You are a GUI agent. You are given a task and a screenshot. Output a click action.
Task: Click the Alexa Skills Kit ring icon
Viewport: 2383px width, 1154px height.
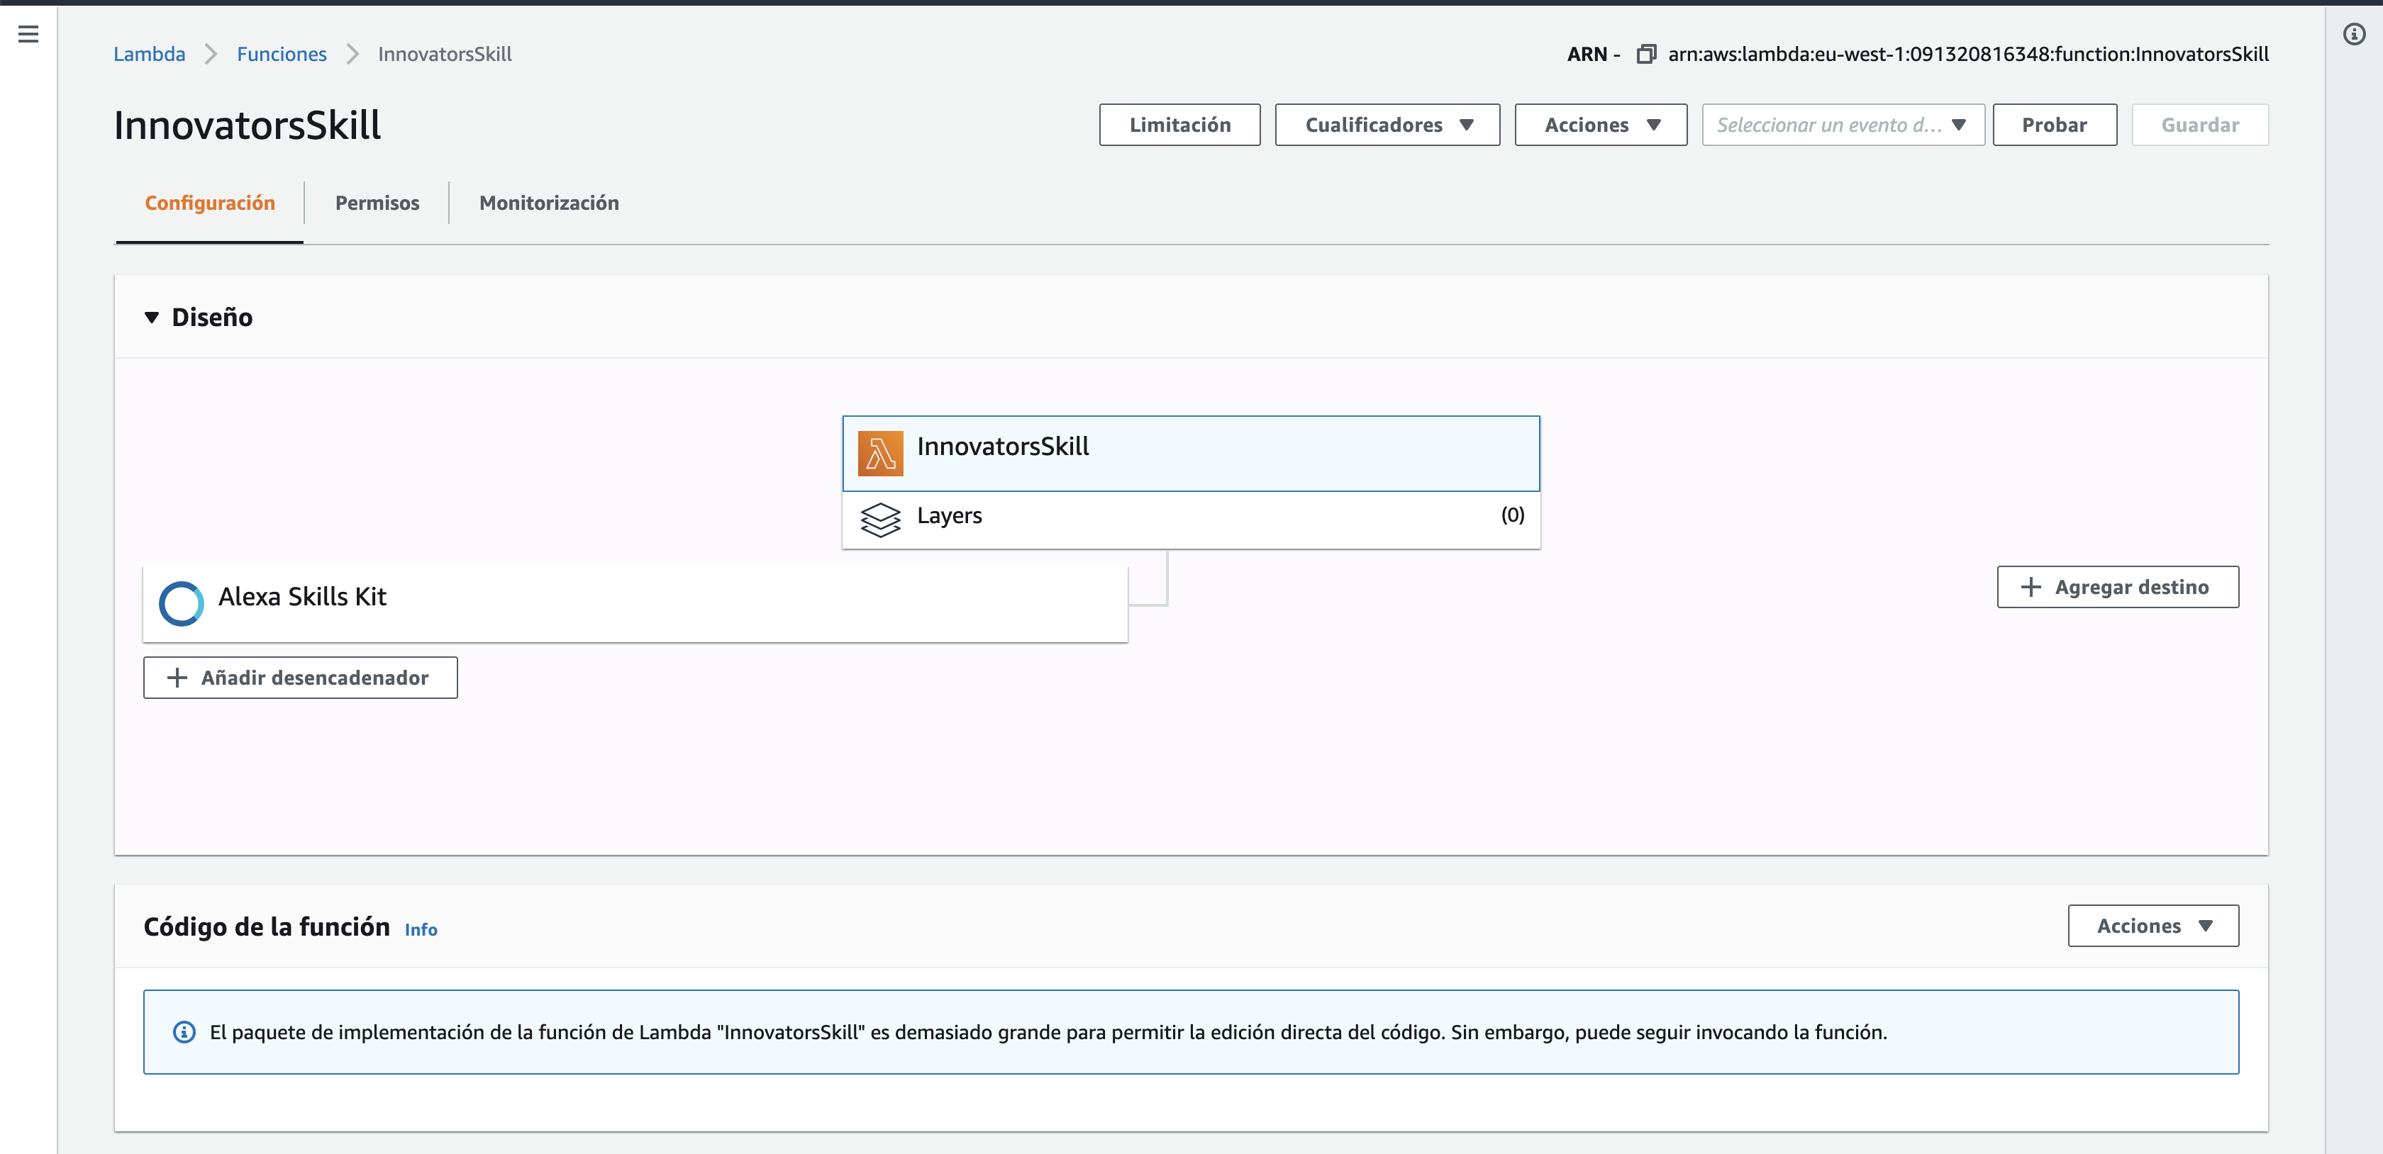182,603
